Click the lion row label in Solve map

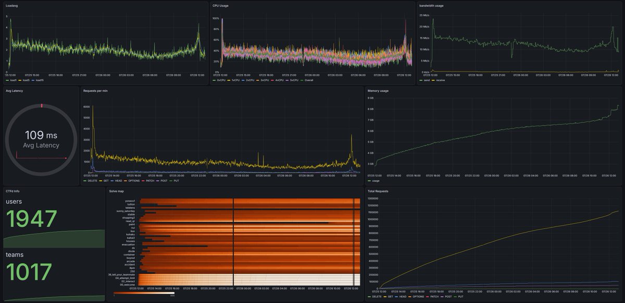coord(133,231)
